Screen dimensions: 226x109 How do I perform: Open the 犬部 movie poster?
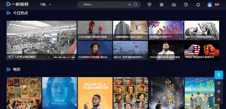click(202, 93)
